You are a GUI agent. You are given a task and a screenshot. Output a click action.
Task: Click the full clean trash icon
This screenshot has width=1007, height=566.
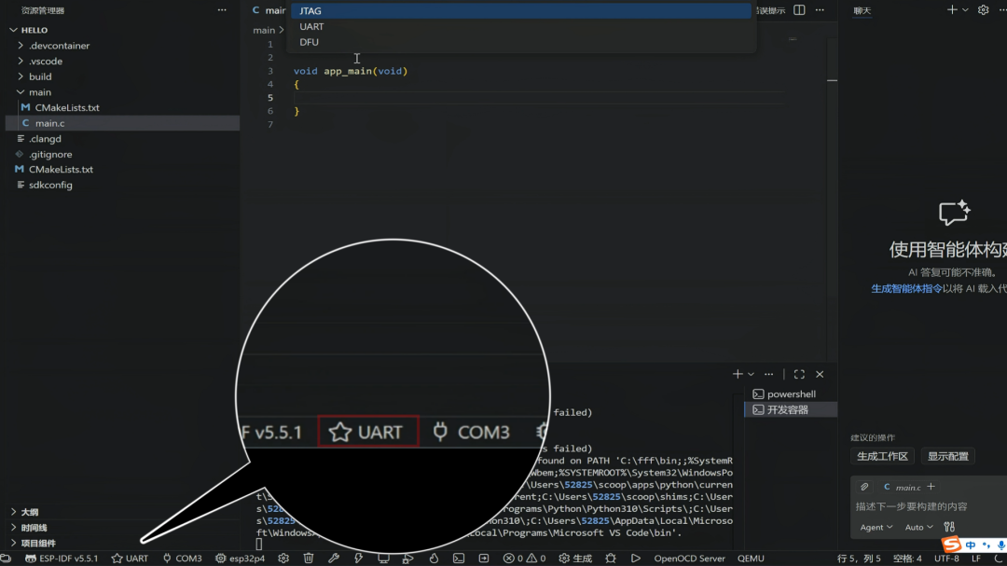[x=309, y=559]
